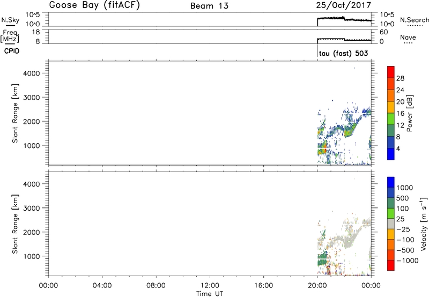The width and height of the screenshot is (429, 297).
Task: Click the '1000' tick on velocity colorbar
Action: (x=405, y=188)
